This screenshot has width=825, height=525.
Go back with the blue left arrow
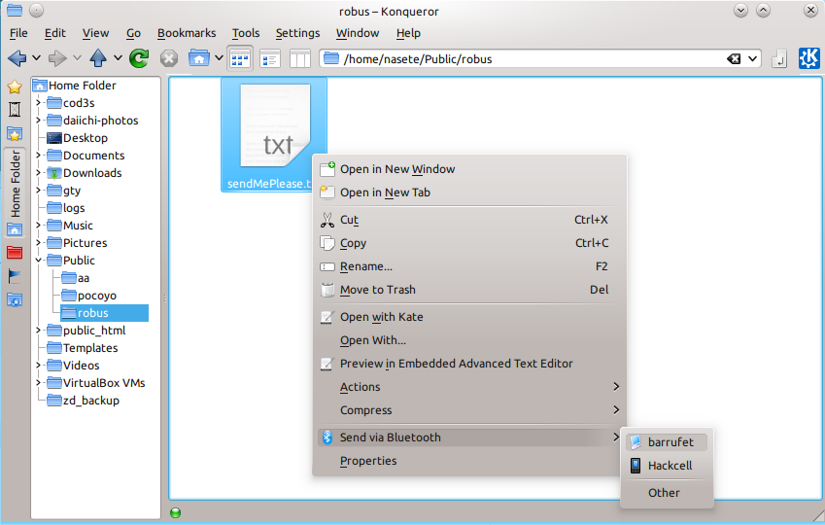pyautogui.click(x=17, y=58)
